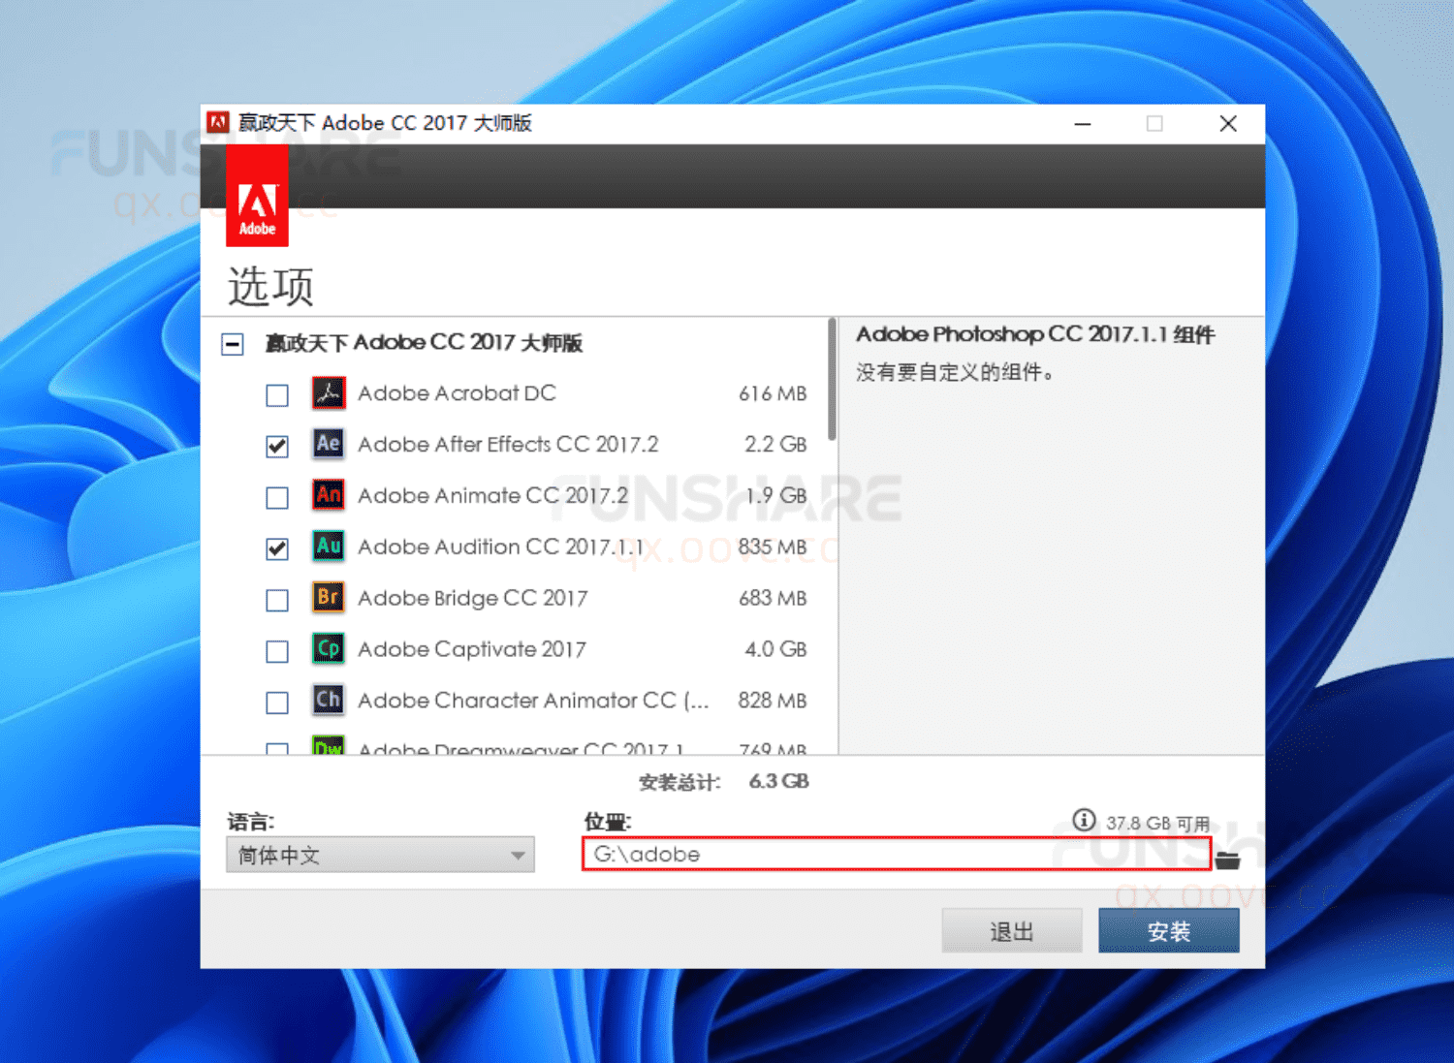Click the disk space info icon
Viewport: 1454px width, 1063px height.
tap(1084, 821)
